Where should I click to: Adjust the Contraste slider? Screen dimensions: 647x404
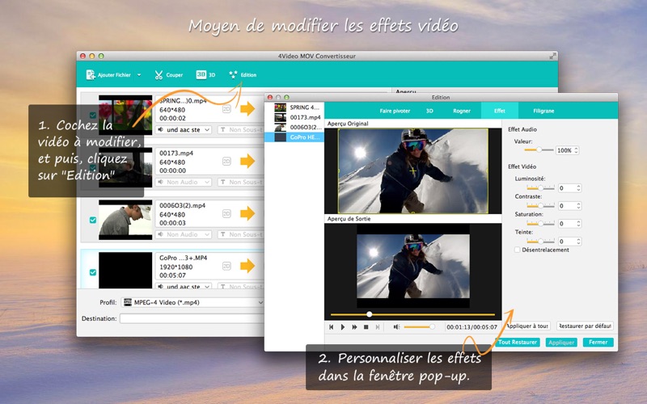540,206
